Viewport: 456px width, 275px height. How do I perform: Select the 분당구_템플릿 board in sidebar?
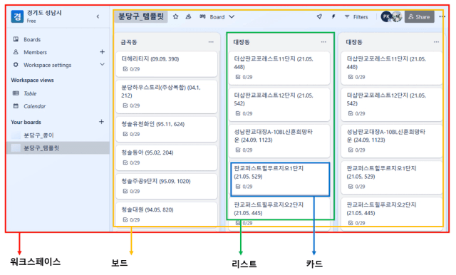(x=58, y=148)
